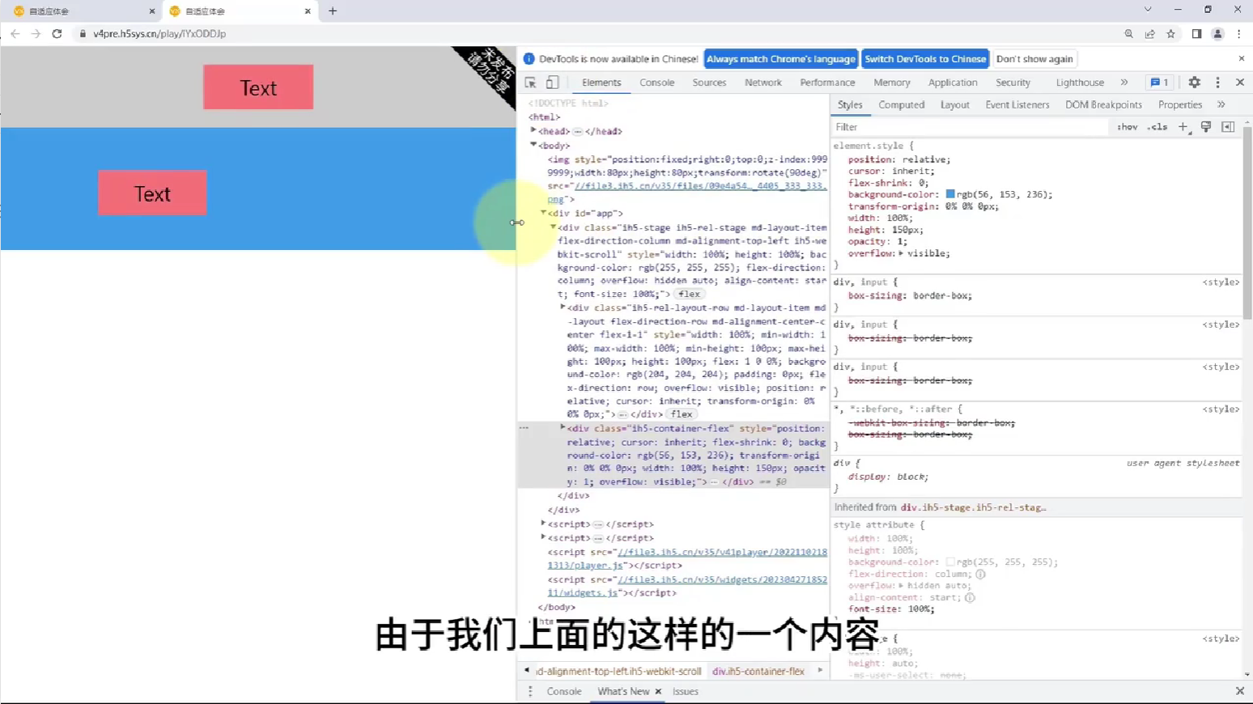Click the Don't show again button
Viewport: 1253px width, 704px height.
(x=1034, y=59)
